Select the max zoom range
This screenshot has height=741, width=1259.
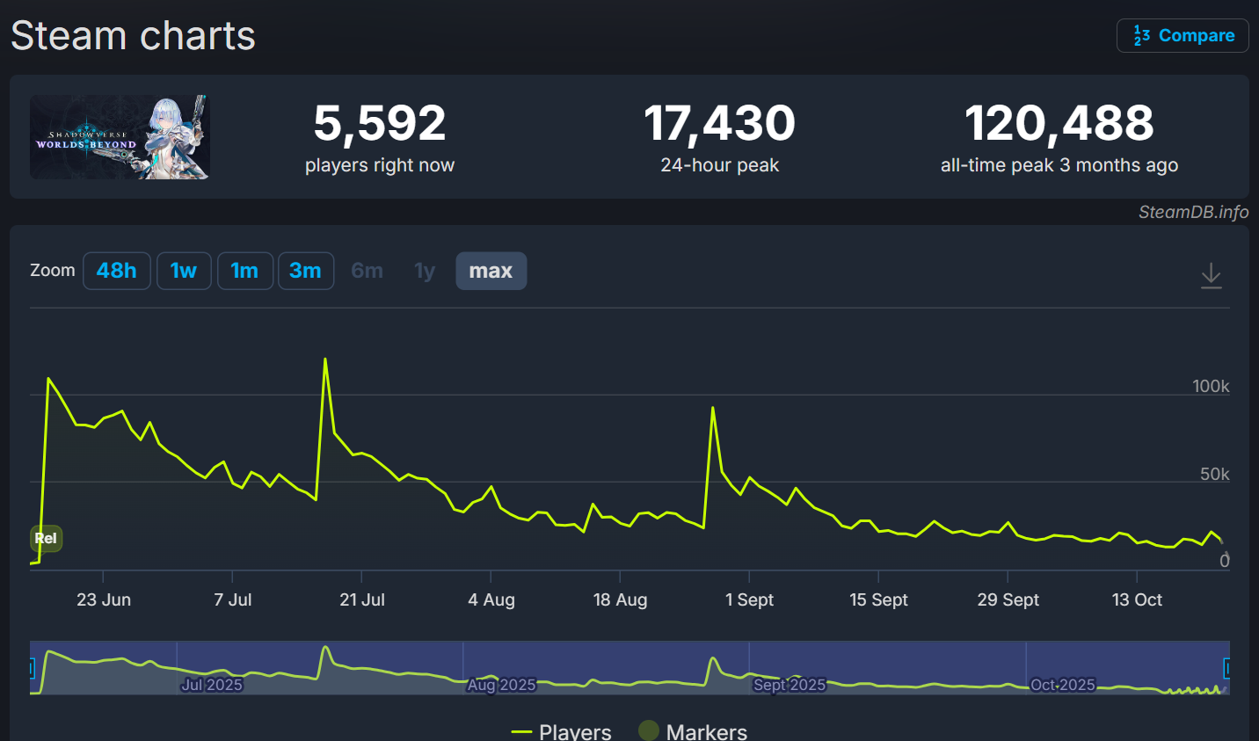click(491, 271)
